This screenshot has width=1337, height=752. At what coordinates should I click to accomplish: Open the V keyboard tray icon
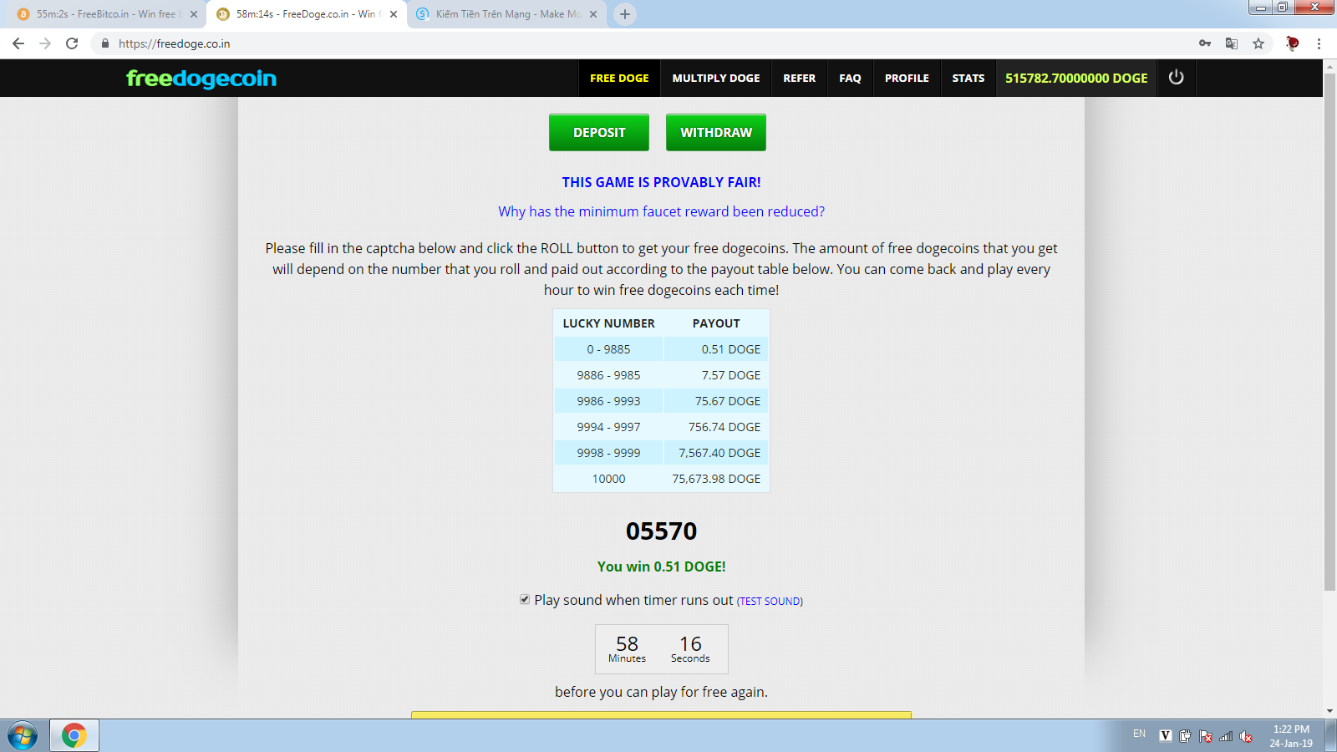(1166, 736)
